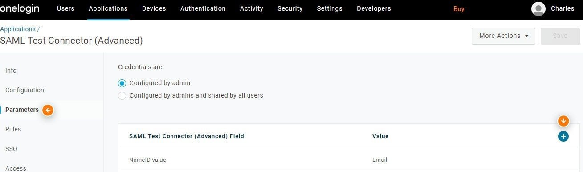
Task: Click orange arrow marker beside Parameters
Action: pos(48,110)
